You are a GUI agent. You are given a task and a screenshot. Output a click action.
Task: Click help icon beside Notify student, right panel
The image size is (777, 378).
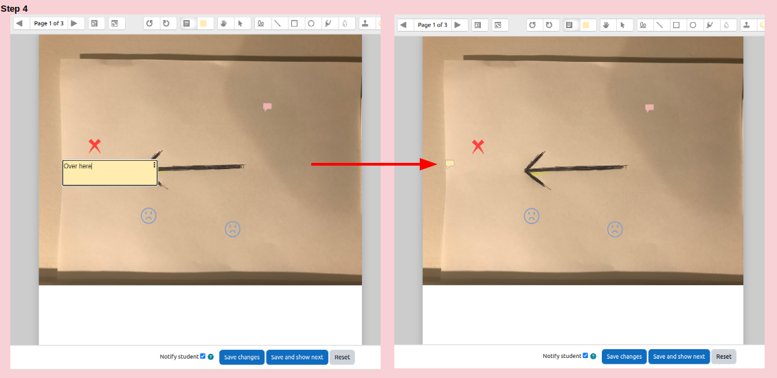[593, 356]
